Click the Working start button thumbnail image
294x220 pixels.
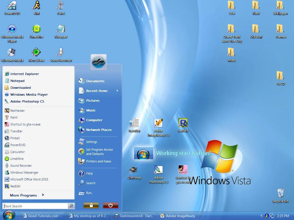[x=144, y=154]
